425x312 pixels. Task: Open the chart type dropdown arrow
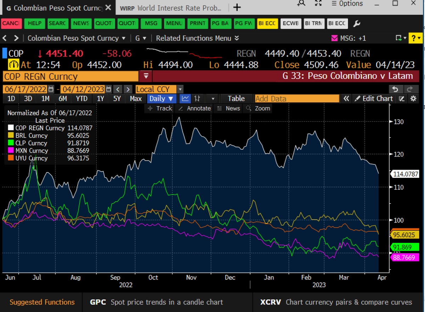tap(212, 99)
